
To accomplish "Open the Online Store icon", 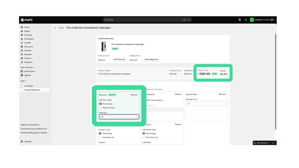I will click(22, 71).
